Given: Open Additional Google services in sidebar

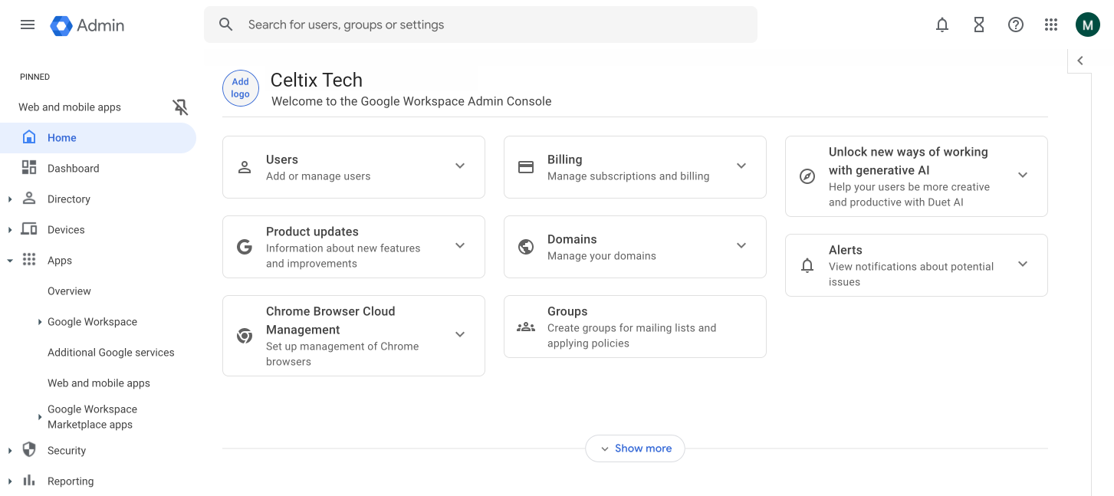Looking at the screenshot, I should (110, 353).
